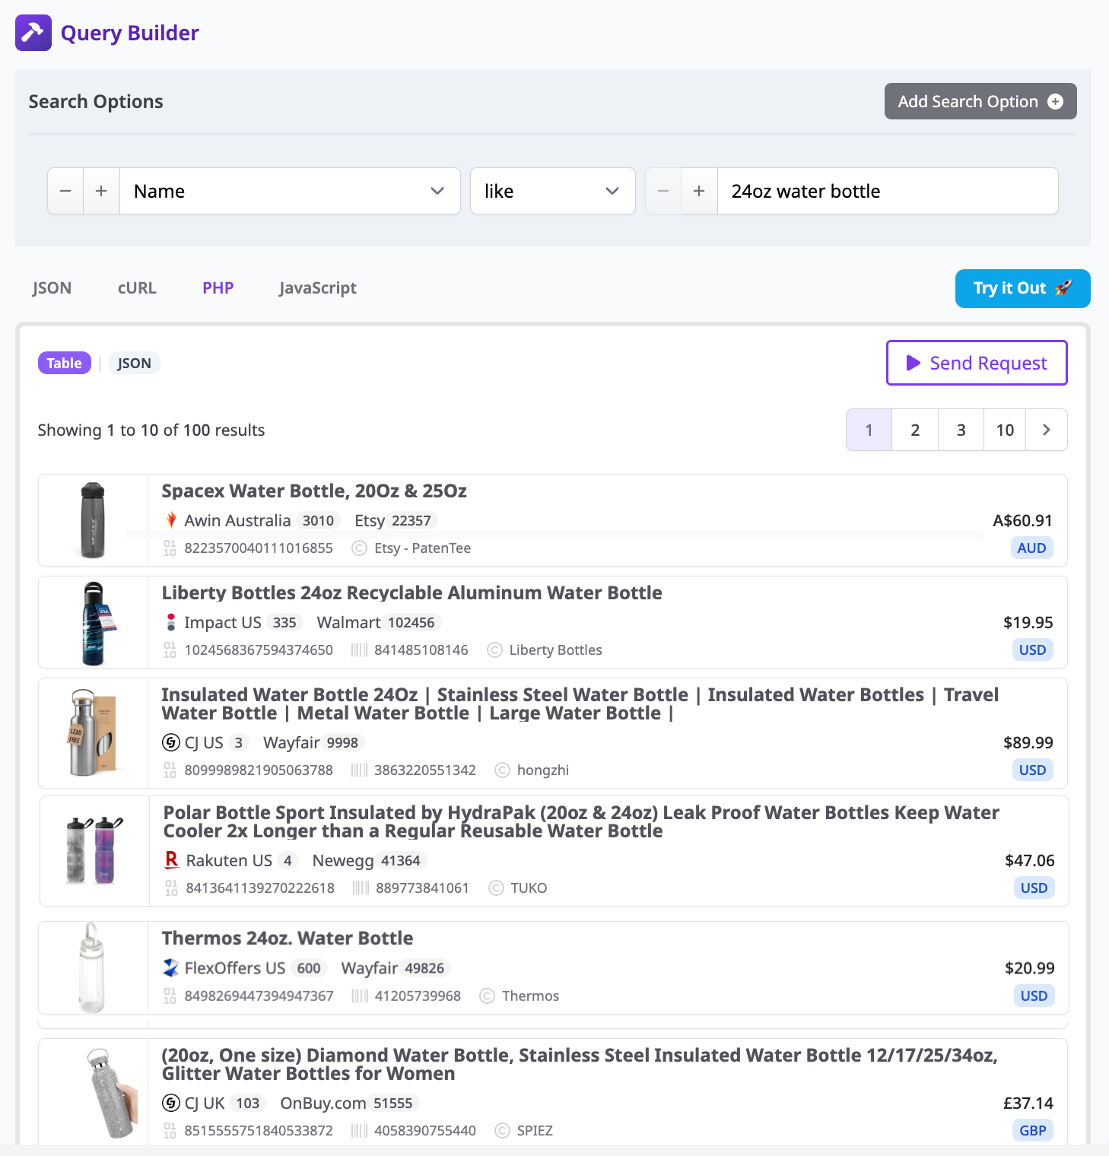Click the rocket icon on Try it Out
Image resolution: width=1109 pixels, height=1156 pixels.
tap(1063, 287)
